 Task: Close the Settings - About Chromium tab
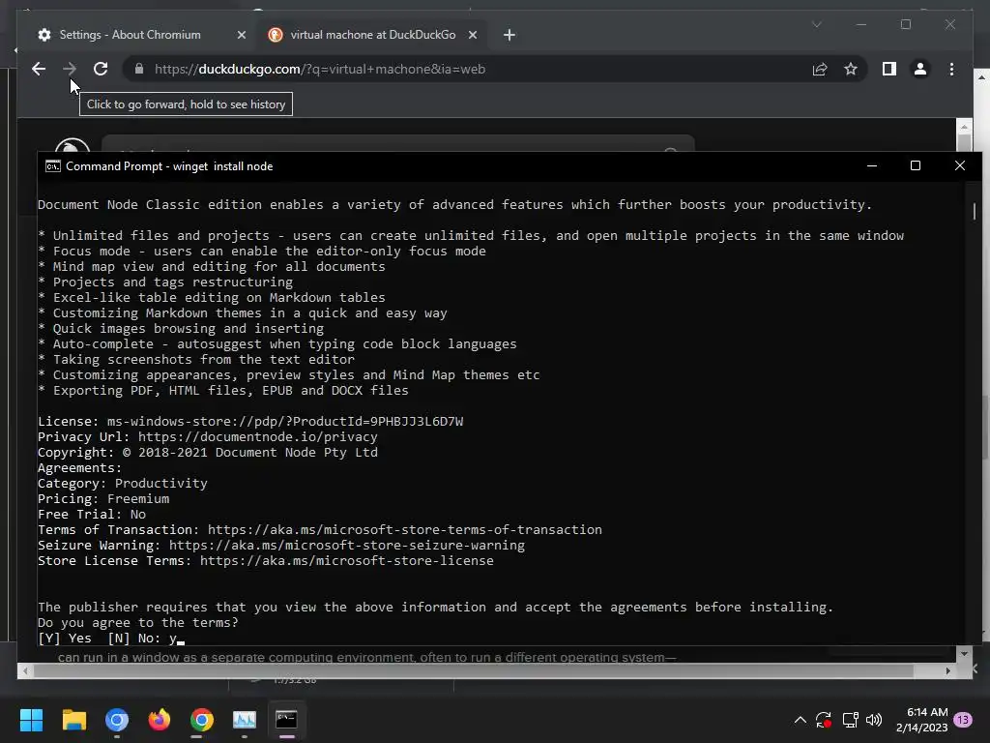click(x=241, y=35)
